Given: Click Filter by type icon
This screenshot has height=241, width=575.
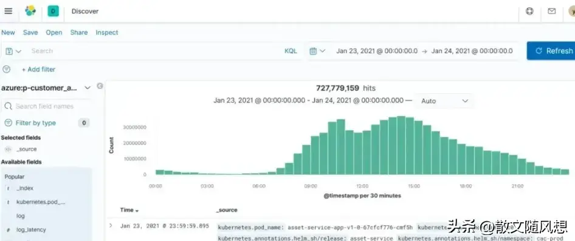Looking at the screenshot, I should coord(8,123).
